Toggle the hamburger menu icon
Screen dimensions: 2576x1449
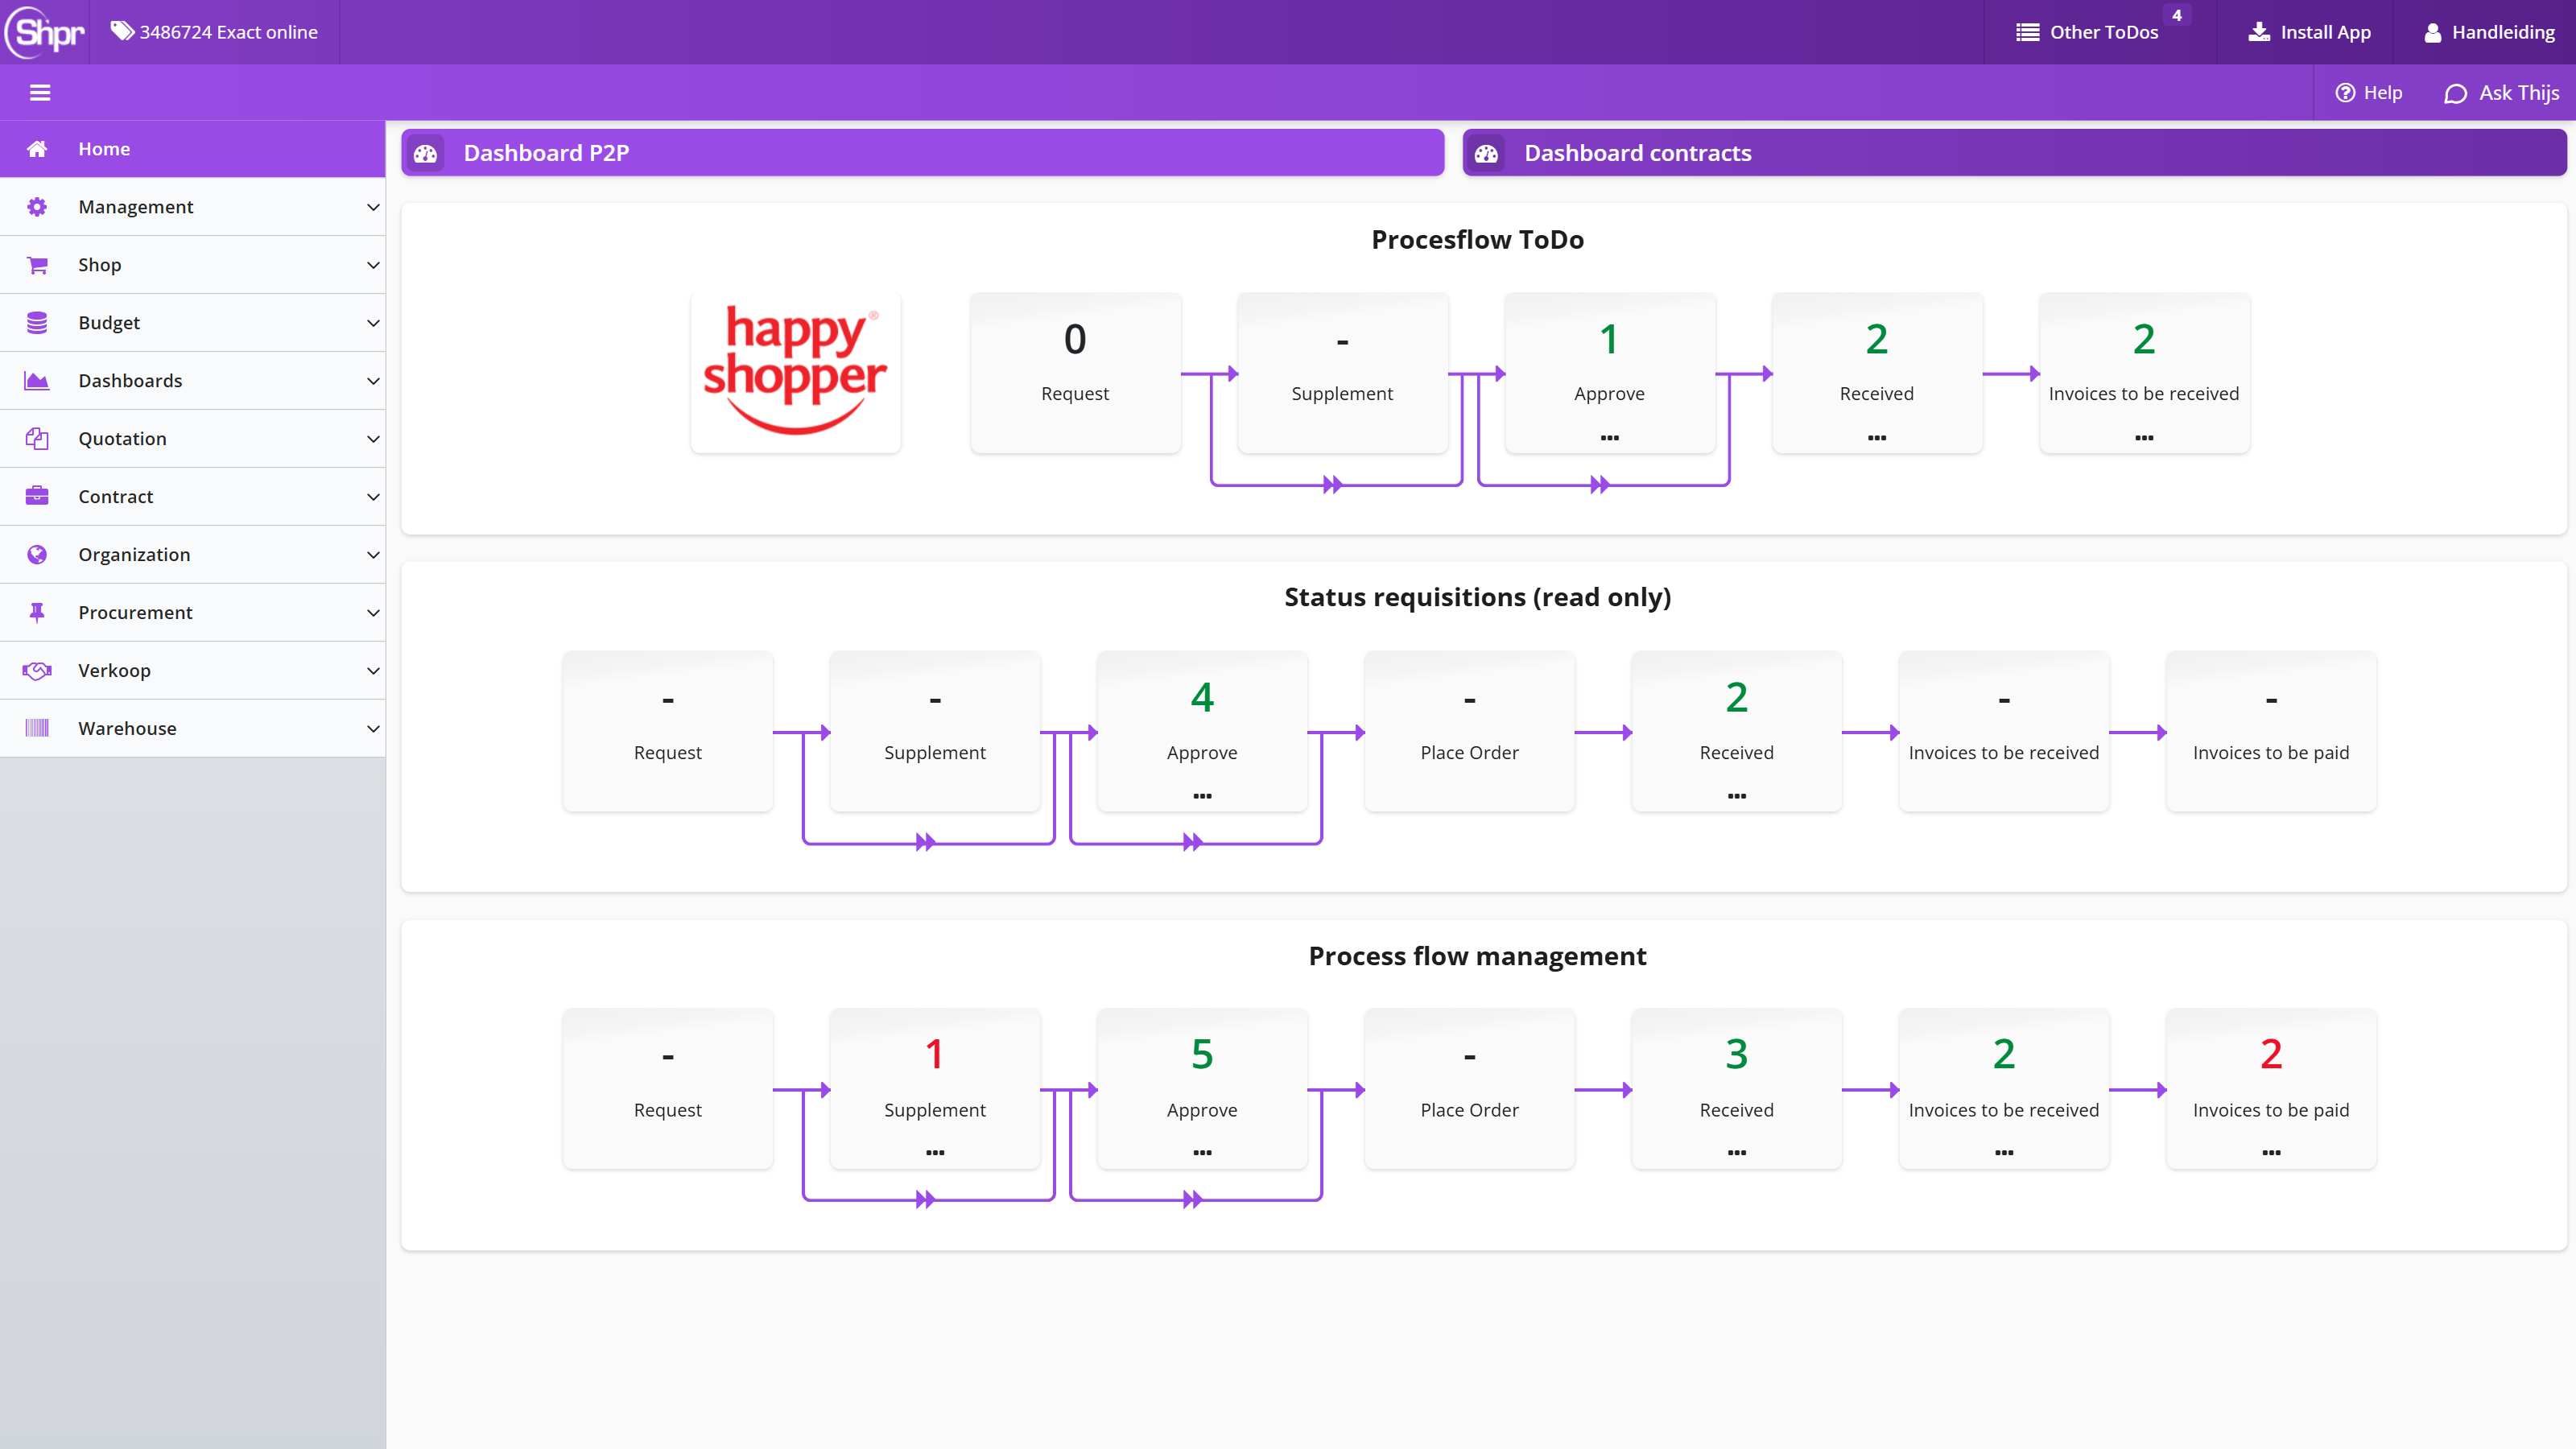[x=40, y=93]
